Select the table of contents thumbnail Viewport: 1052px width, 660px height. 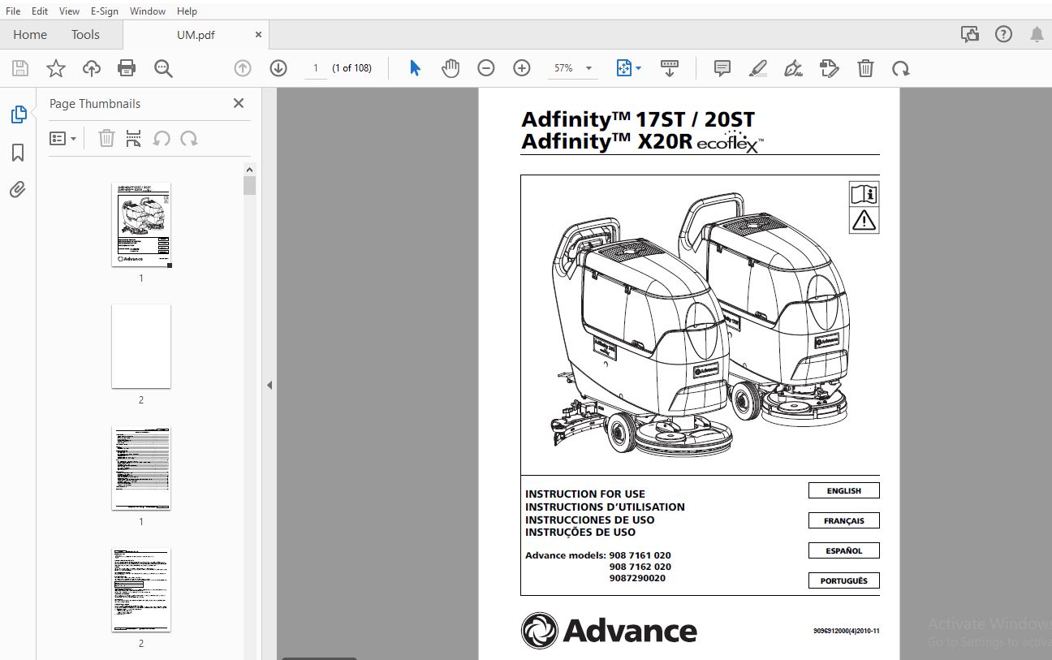point(141,468)
